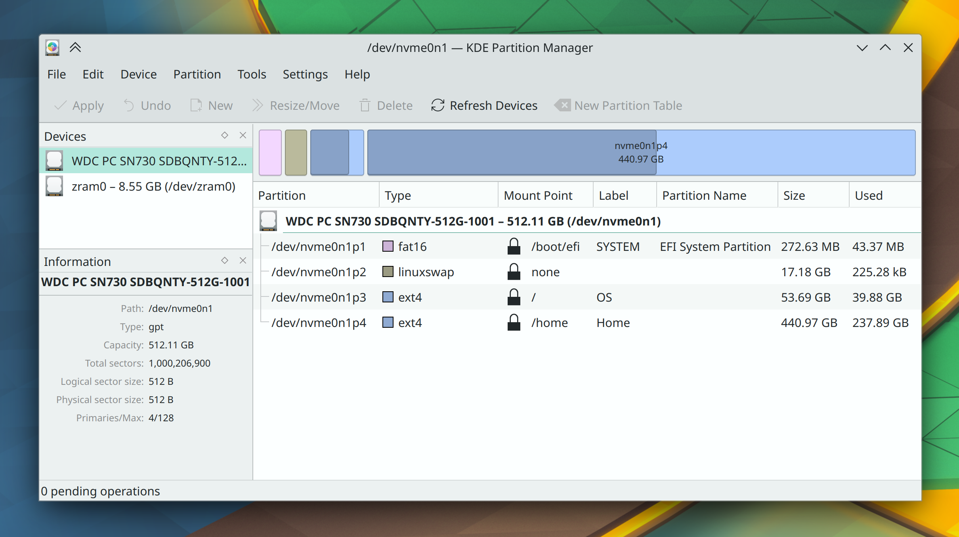Sort by the Size column header

point(794,195)
